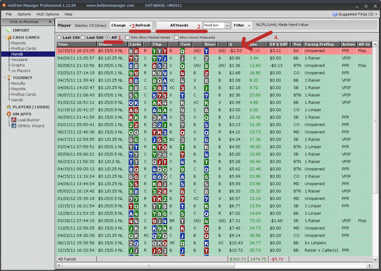Select hand row 06/08/11 21:10:56

coord(214,65)
